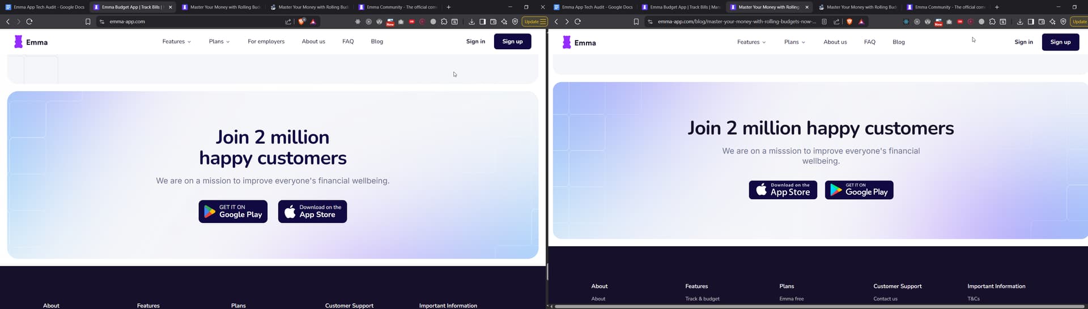Open T&Cs footer link in right page

coord(974,299)
